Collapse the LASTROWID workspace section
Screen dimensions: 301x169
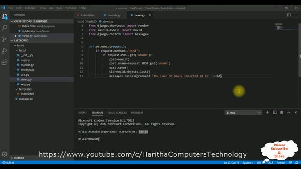pos(12,41)
